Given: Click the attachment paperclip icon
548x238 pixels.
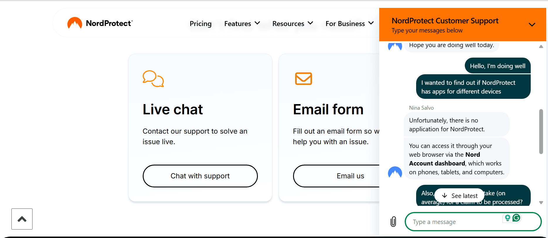Looking at the screenshot, I should [393, 222].
